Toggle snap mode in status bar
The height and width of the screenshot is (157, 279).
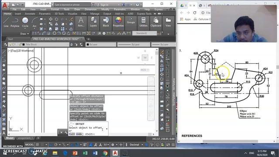42,145
